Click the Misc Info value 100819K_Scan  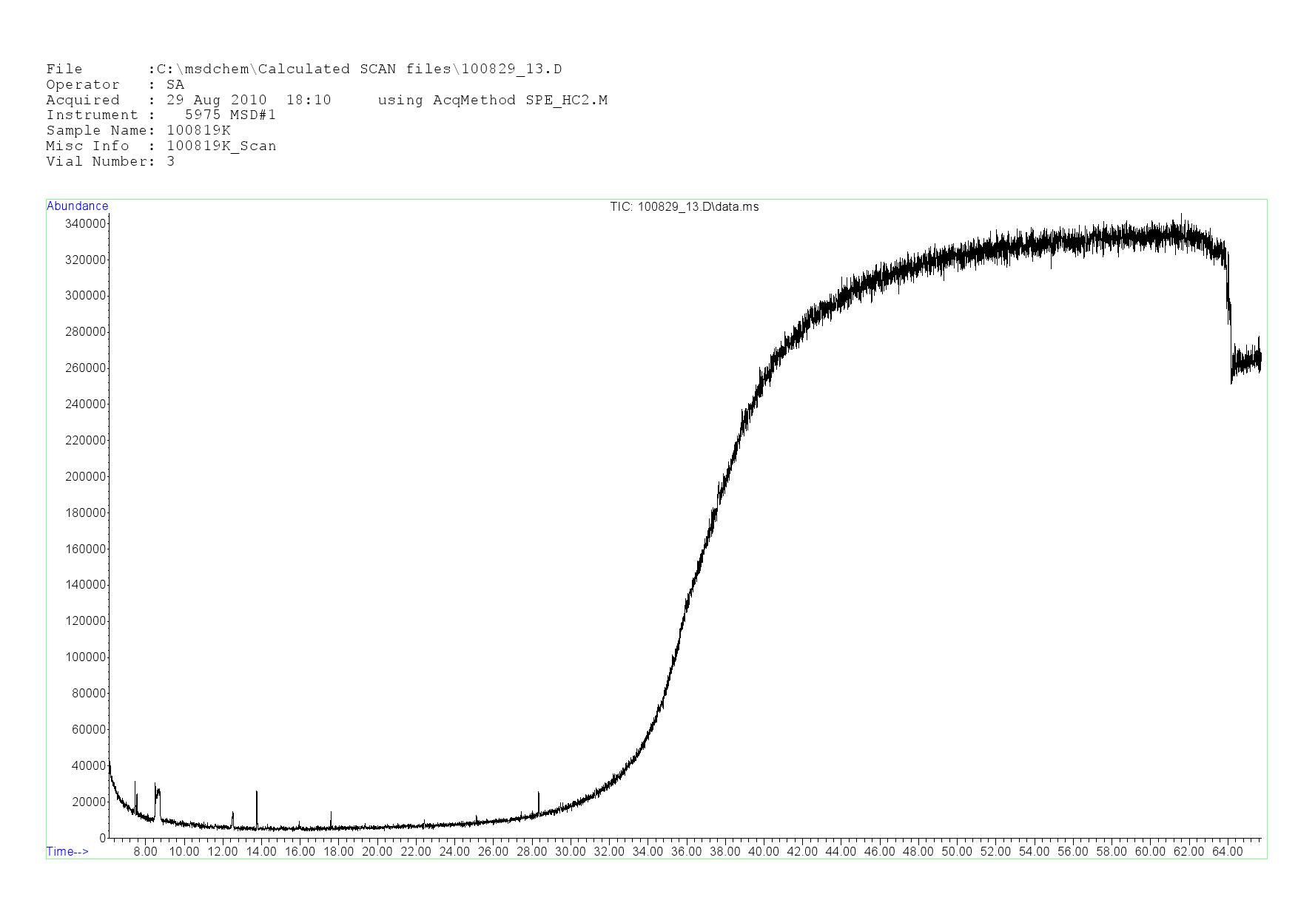221,146
